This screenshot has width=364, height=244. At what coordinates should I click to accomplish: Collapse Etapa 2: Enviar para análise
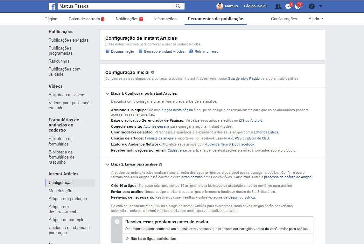[108, 165]
